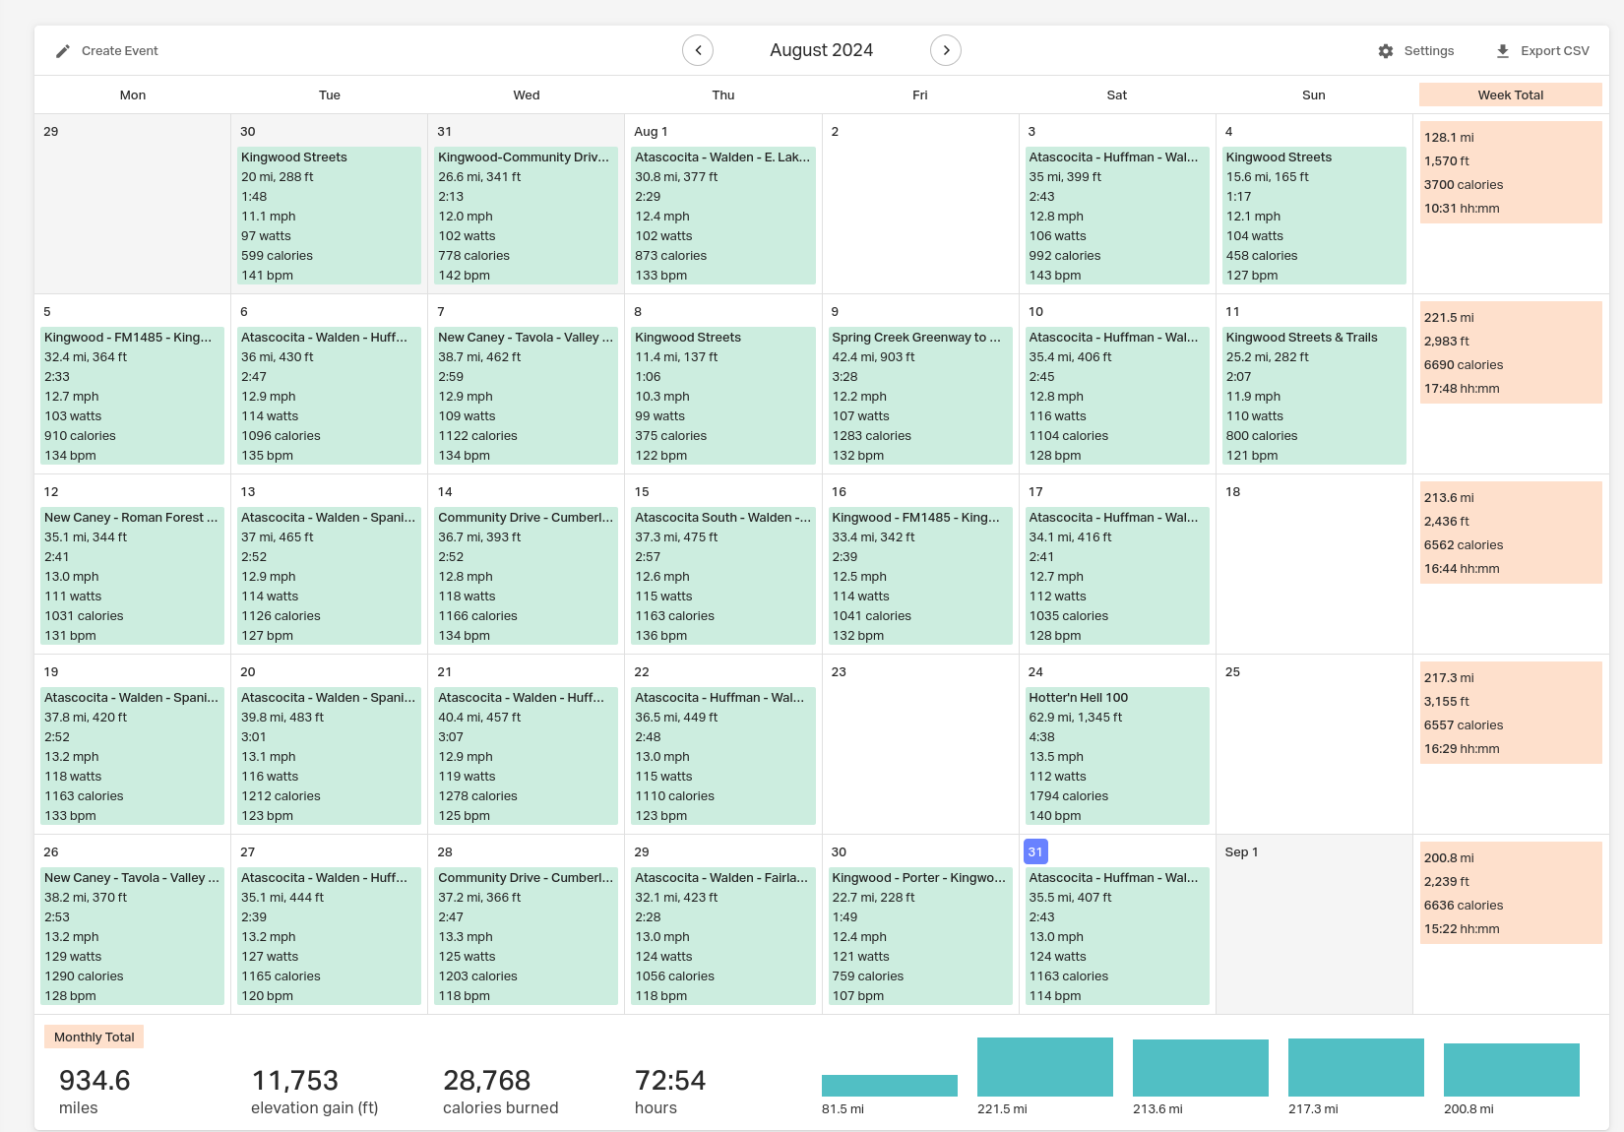Screen dimensions: 1624x1132
Task: Open Kingwood Streets & Trails event on the 11th
Action: (1314, 396)
